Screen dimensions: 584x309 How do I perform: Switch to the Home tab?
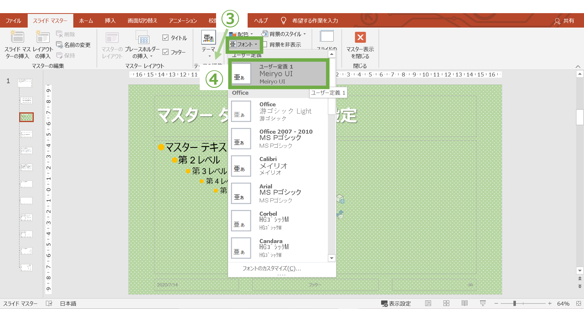[x=86, y=21]
